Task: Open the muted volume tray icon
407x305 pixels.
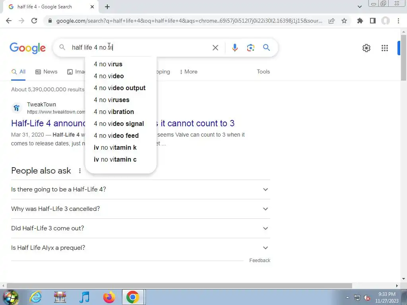Action: click(367, 298)
